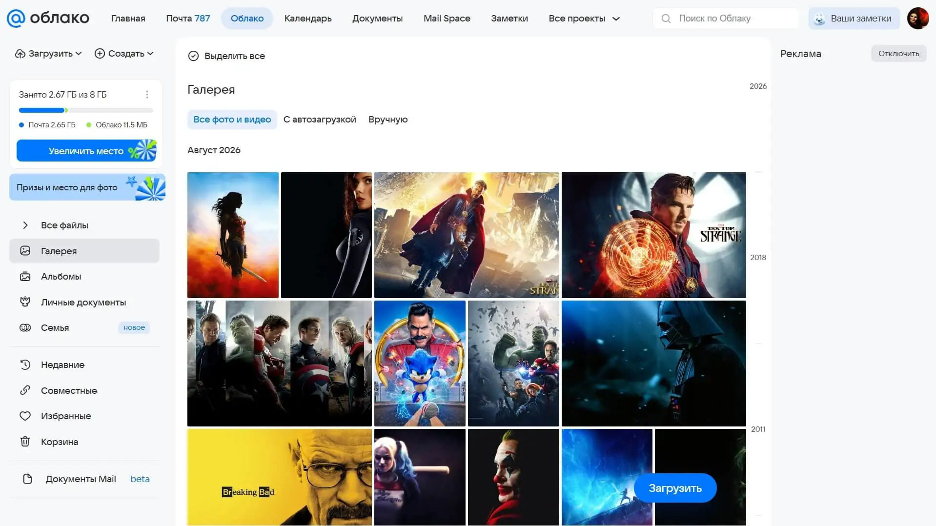The width and height of the screenshot is (936, 526).
Task: Click Отключить next to Реклама
Action: (898, 54)
